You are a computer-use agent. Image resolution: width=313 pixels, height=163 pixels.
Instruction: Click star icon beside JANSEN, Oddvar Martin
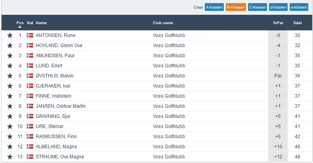coord(10,106)
